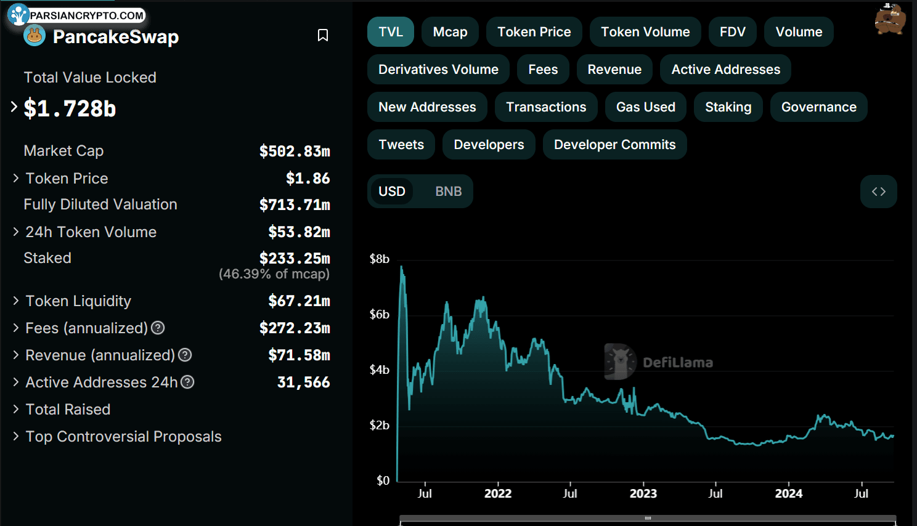Click the PancakeSwap bunny logo icon
The width and height of the screenshot is (917, 526).
pyautogui.click(x=35, y=35)
